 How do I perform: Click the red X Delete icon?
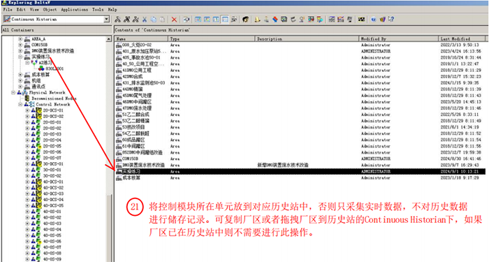coord(174,20)
